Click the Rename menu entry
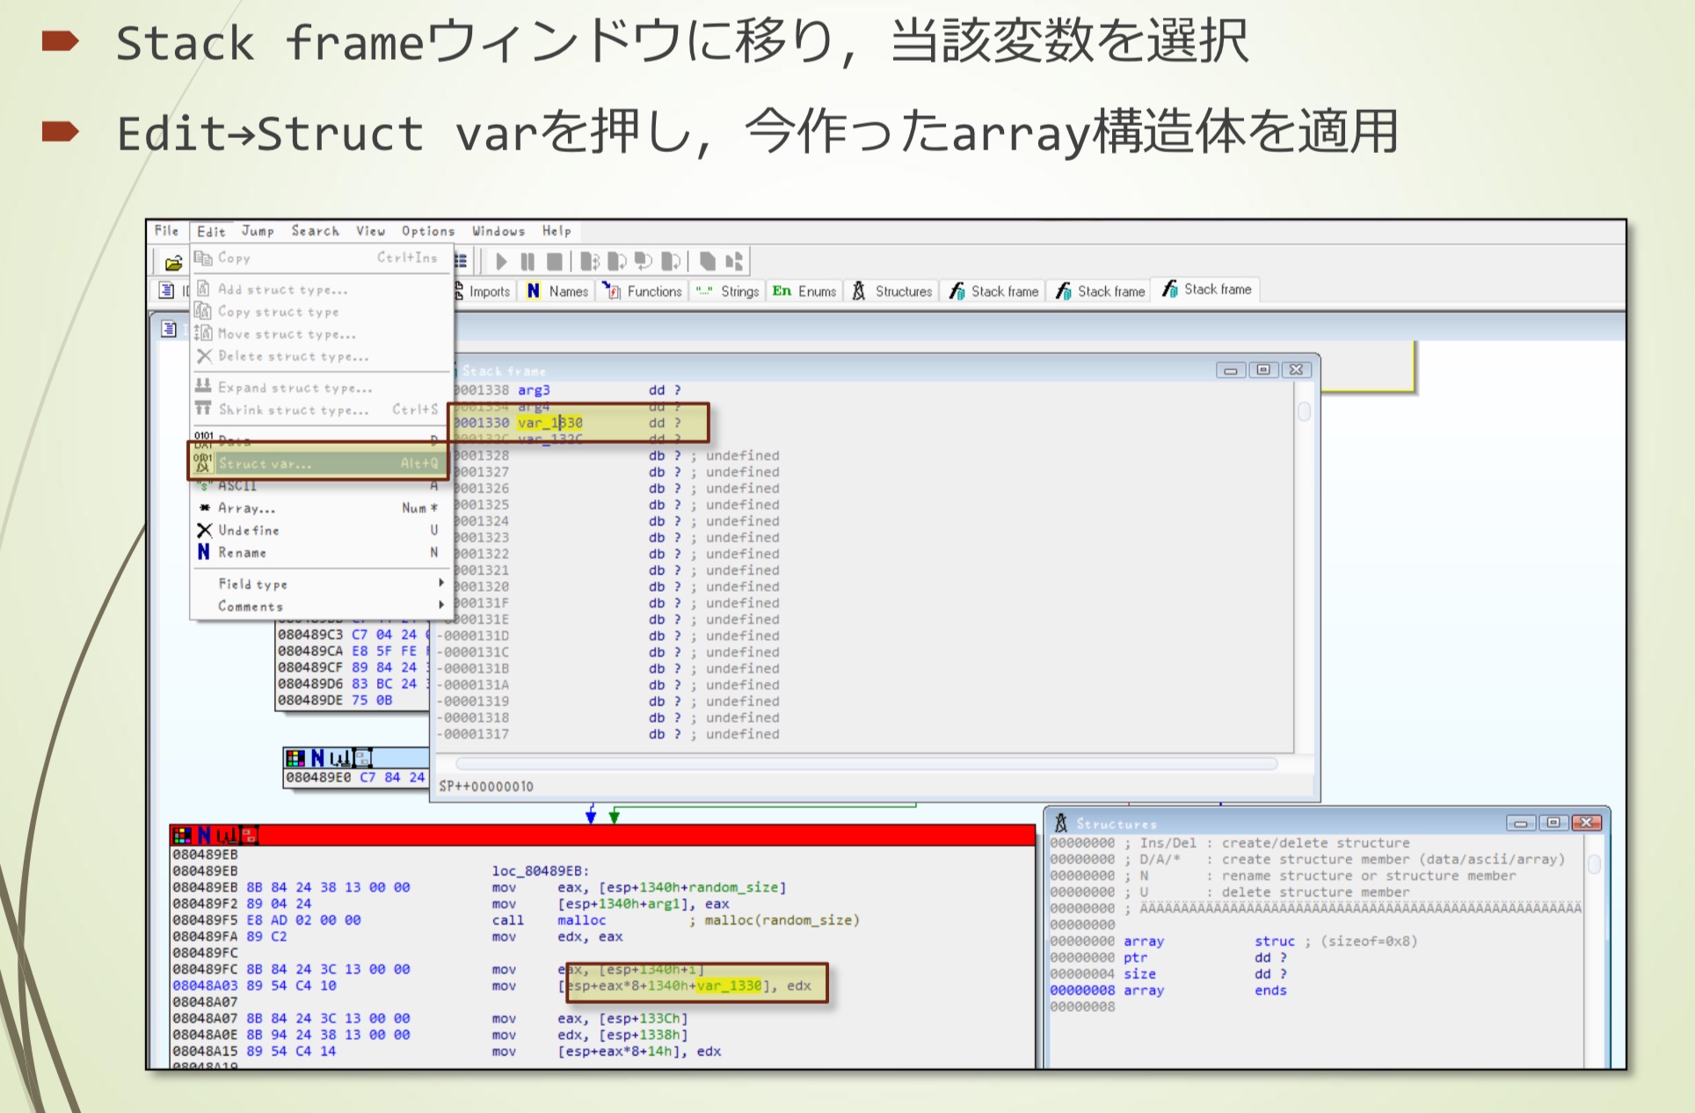Screen dimensions: 1695x1113 243,553
